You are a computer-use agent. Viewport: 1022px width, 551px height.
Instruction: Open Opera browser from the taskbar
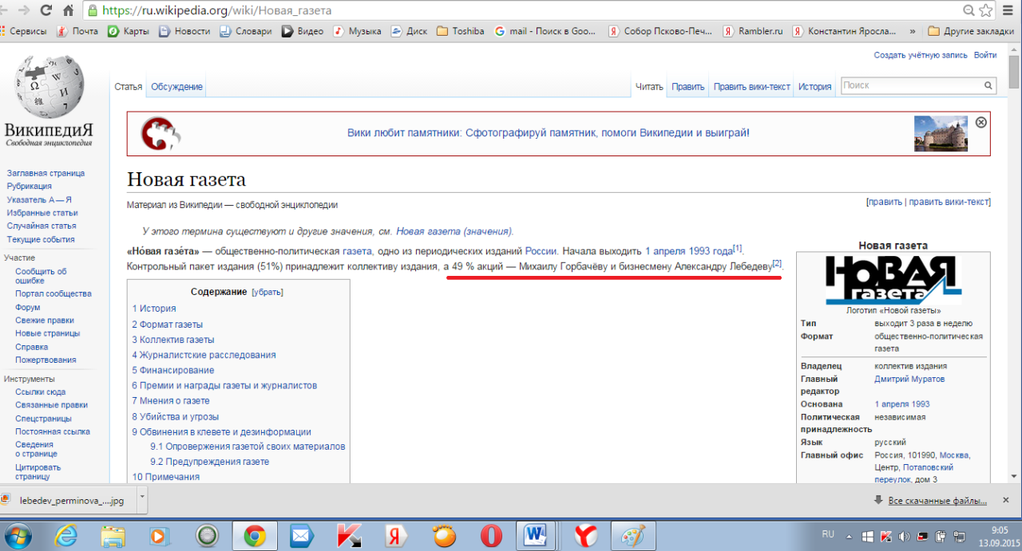[x=489, y=535]
